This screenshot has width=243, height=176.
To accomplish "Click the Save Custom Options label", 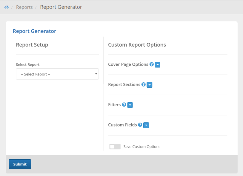I will pyautogui.click(x=142, y=147).
